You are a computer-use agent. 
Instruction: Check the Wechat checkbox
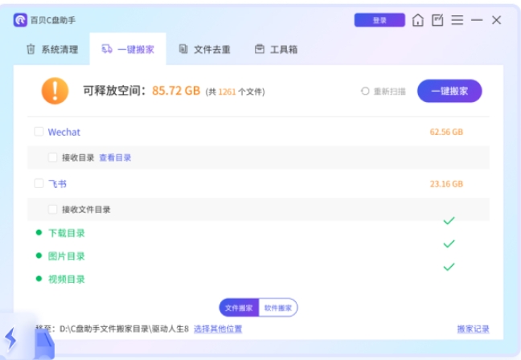point(39,132)
